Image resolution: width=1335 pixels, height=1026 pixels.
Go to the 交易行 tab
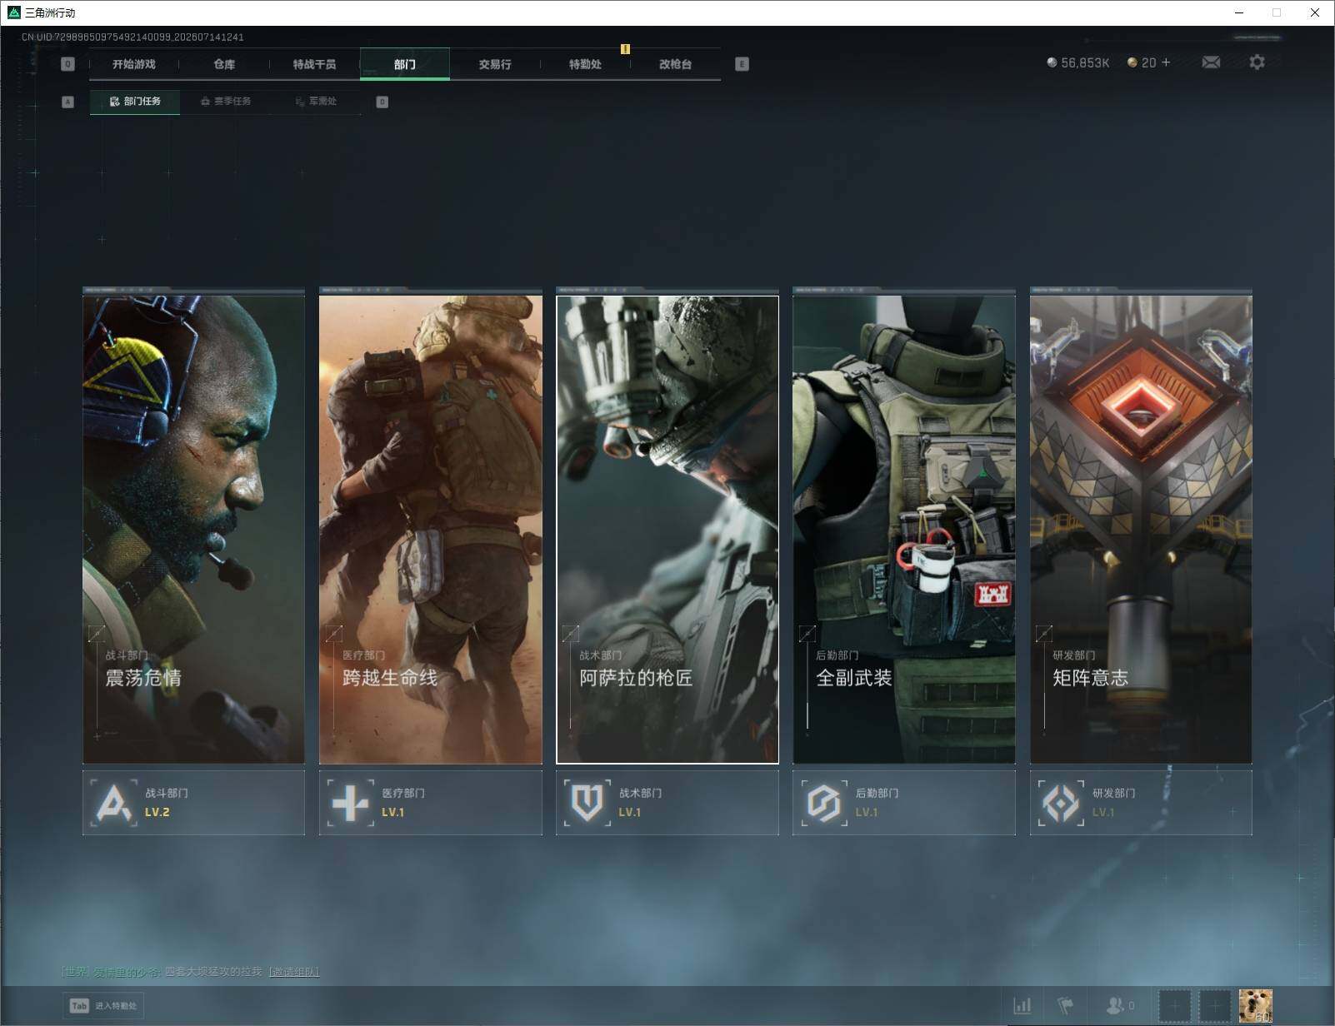495,64
